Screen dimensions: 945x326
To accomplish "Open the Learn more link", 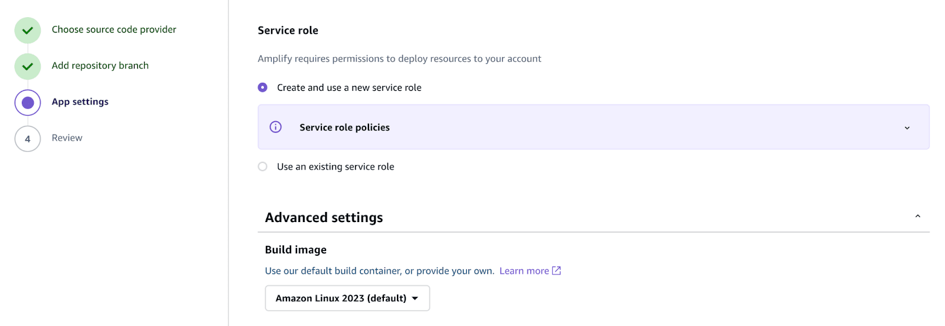I will [x=524, y=270].
